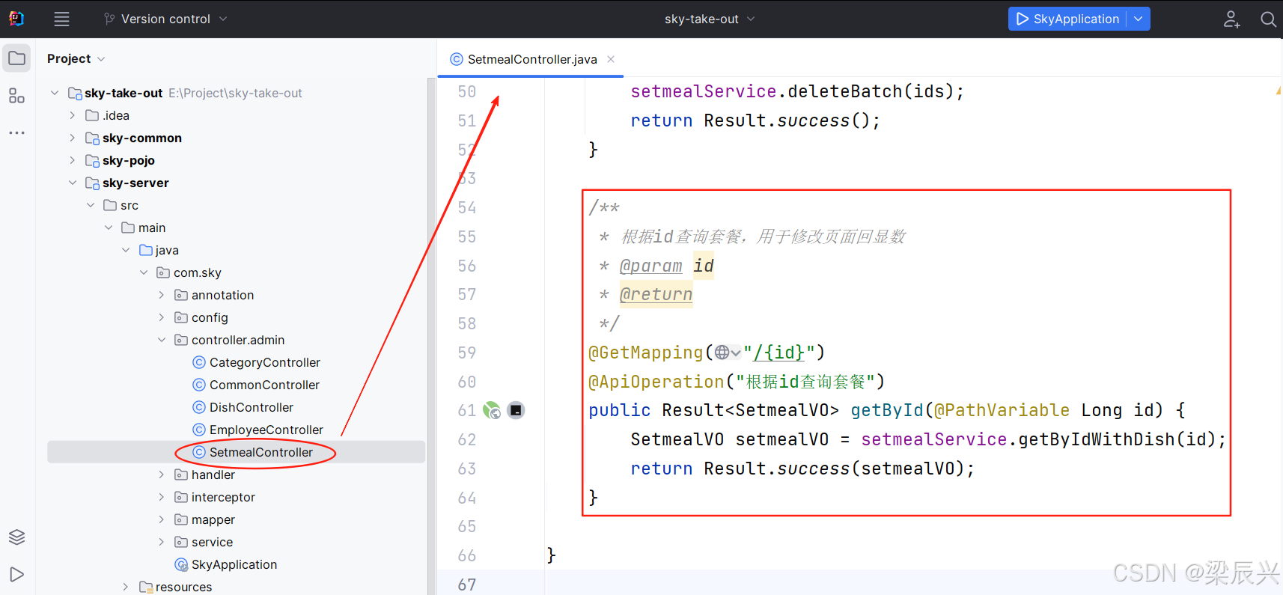Expand the config package
This screenshot has width=1283, height=595.
(162, 317)
